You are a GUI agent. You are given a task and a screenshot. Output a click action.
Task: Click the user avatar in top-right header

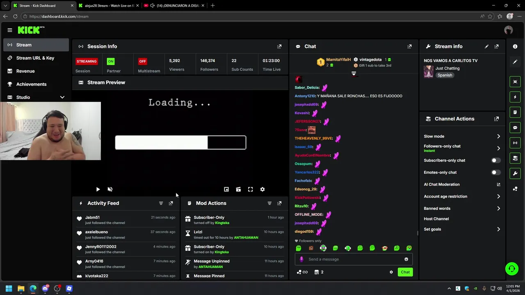pos(509,30)
